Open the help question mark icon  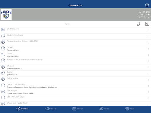click(147, 5)
